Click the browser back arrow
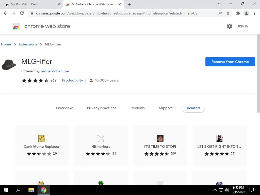This screenshot has height=195, width=260. click(6, 13)
